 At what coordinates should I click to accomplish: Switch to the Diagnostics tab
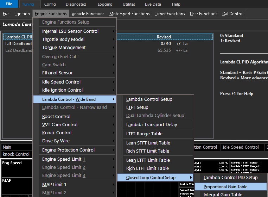(x=76, y=4)
